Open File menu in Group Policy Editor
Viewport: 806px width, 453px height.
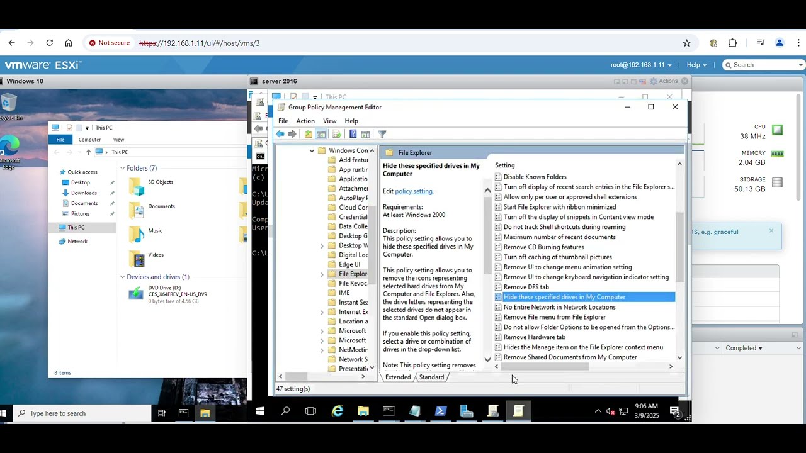(x=283, y=121)
